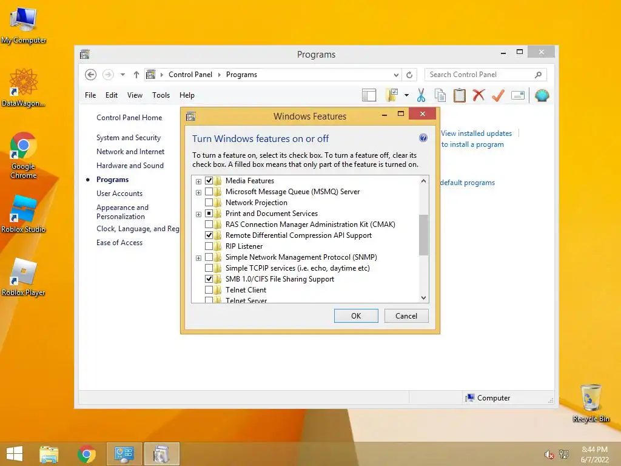The image size is (621, 466).
Task: Click OK in Windows Features dialog
Action: click(x=356, y=316)
